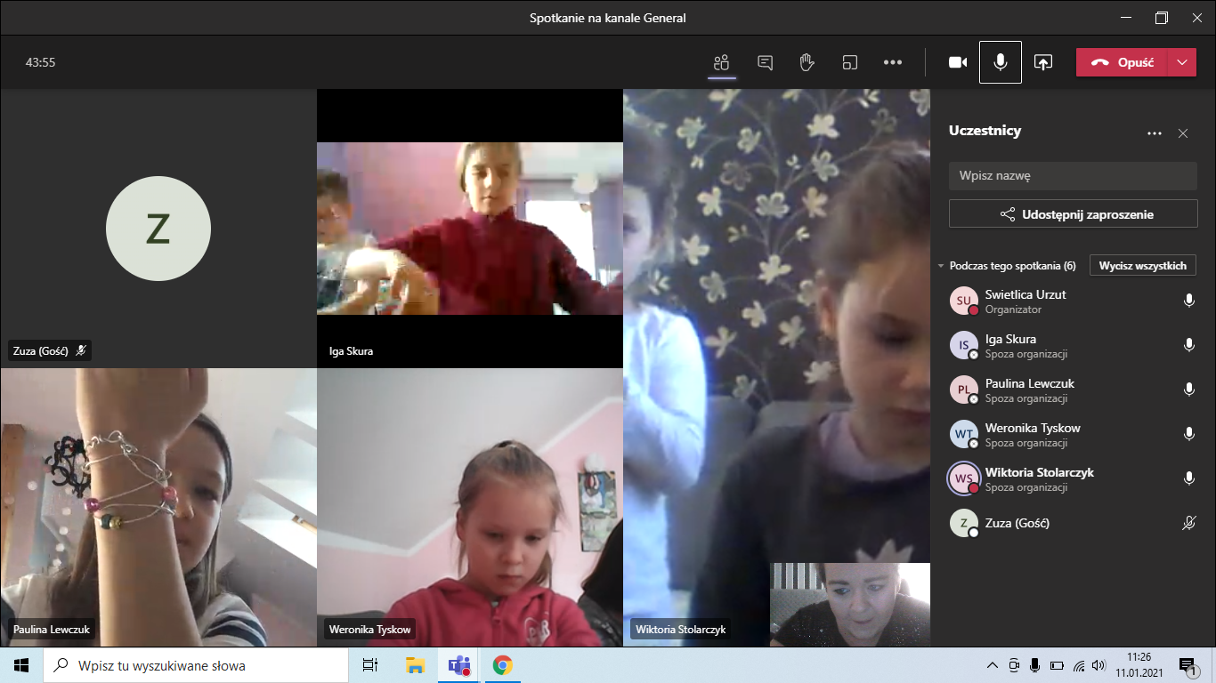1216x683 pixels.
Task: Click microphone icon next to Wiktoria Stolarczyk
Action: pyautogui.click(x=1188, y=478)
